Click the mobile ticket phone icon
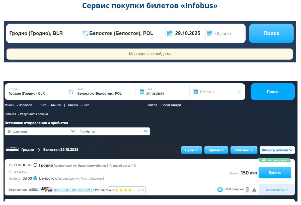The image size is (301, 205). (247, 190)
